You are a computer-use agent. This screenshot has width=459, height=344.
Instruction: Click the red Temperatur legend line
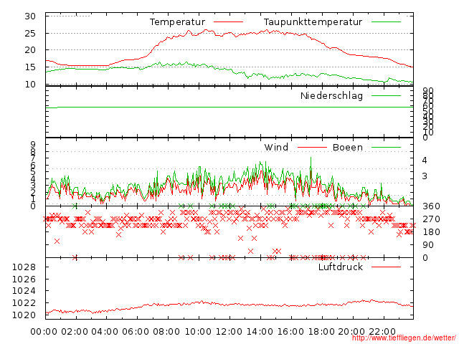[228, 22]
